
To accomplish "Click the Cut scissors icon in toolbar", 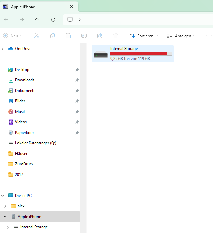I will click(x=37, y=36).
